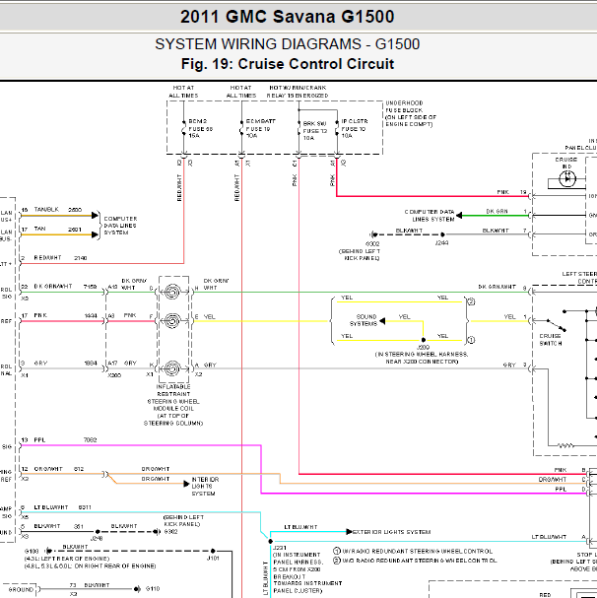This screenshot has width=597, height=598.
Task: Click the "SOUND SYSTEMS" label
Action: click(364, 320)
